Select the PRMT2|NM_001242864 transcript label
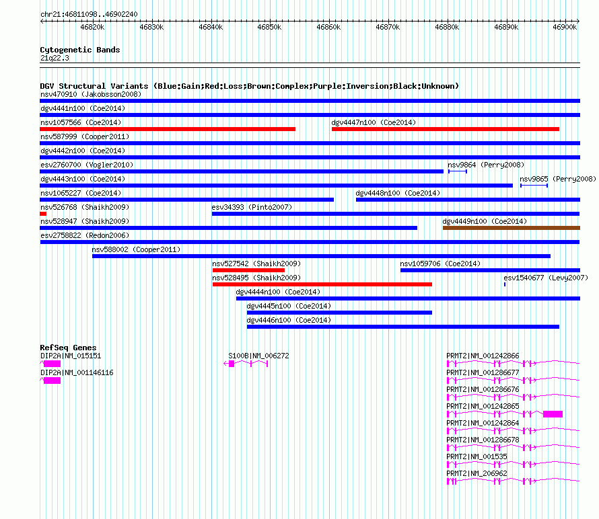 coord(483,423)
